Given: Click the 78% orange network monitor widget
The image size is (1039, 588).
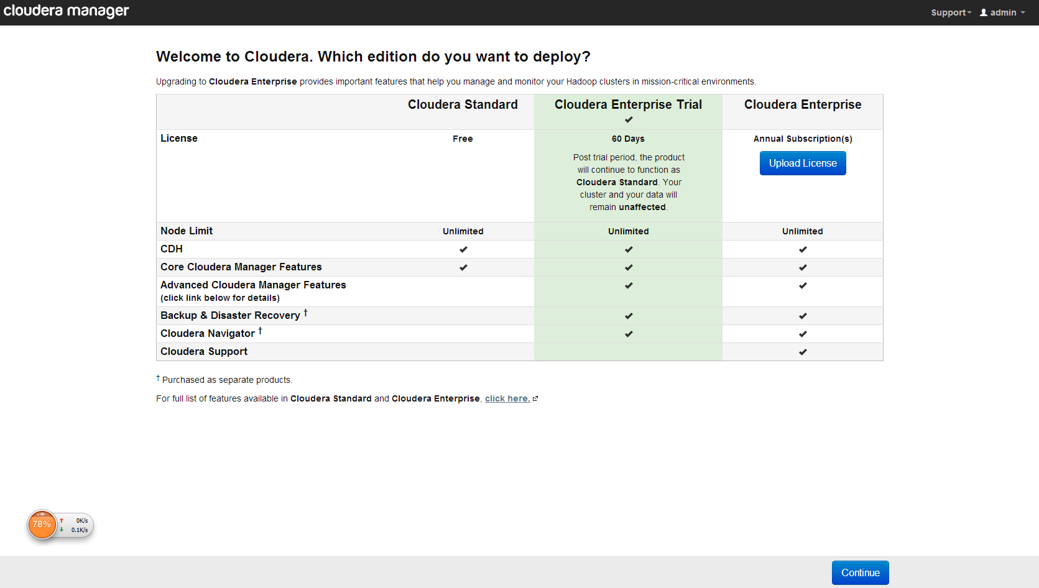Looking at the screenshot, I should click(42, 525).
